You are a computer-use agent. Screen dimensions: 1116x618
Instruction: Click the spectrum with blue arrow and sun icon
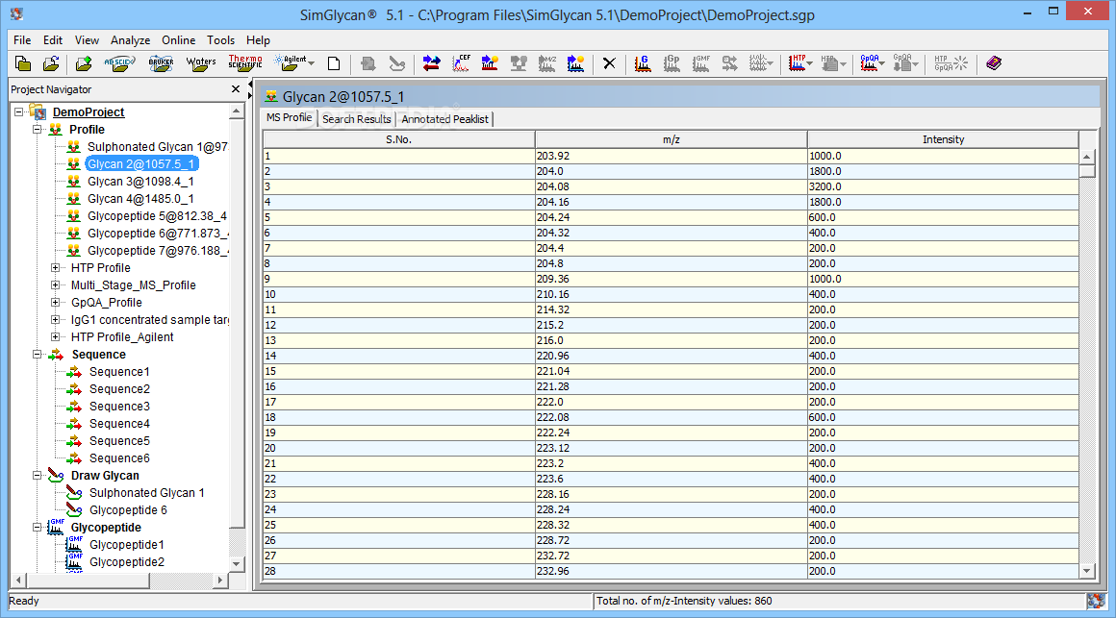[x=490, y=64]
